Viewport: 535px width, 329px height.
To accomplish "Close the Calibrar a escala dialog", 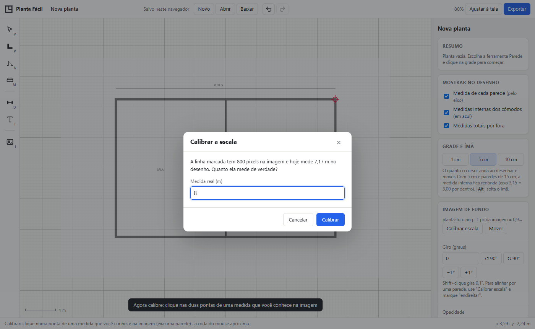I will [339, 142].
